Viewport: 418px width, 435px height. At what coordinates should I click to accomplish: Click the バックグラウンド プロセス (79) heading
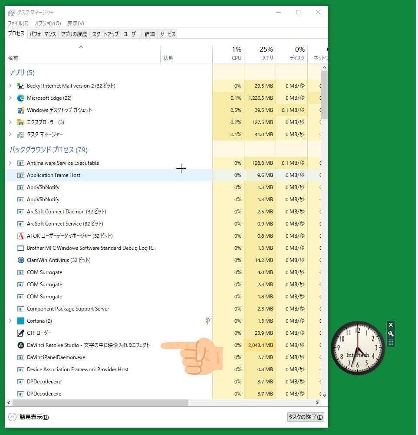(49, 150)
